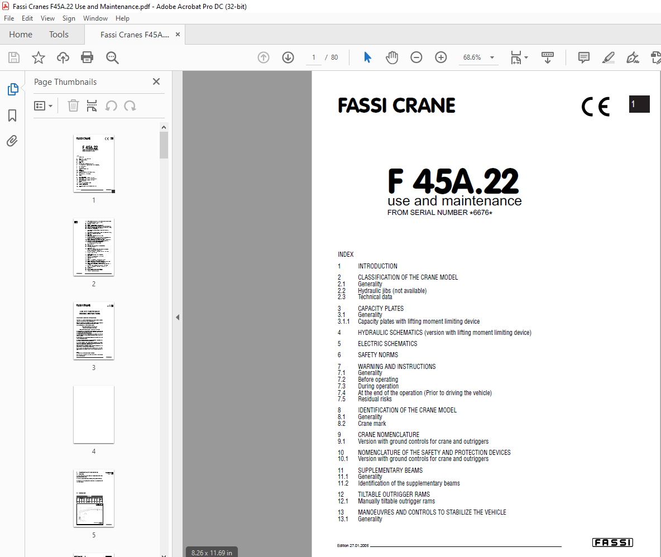Click INTRODUCTION index entry
The height and width of the screenshot is (557, 661).
coord(377,266)
